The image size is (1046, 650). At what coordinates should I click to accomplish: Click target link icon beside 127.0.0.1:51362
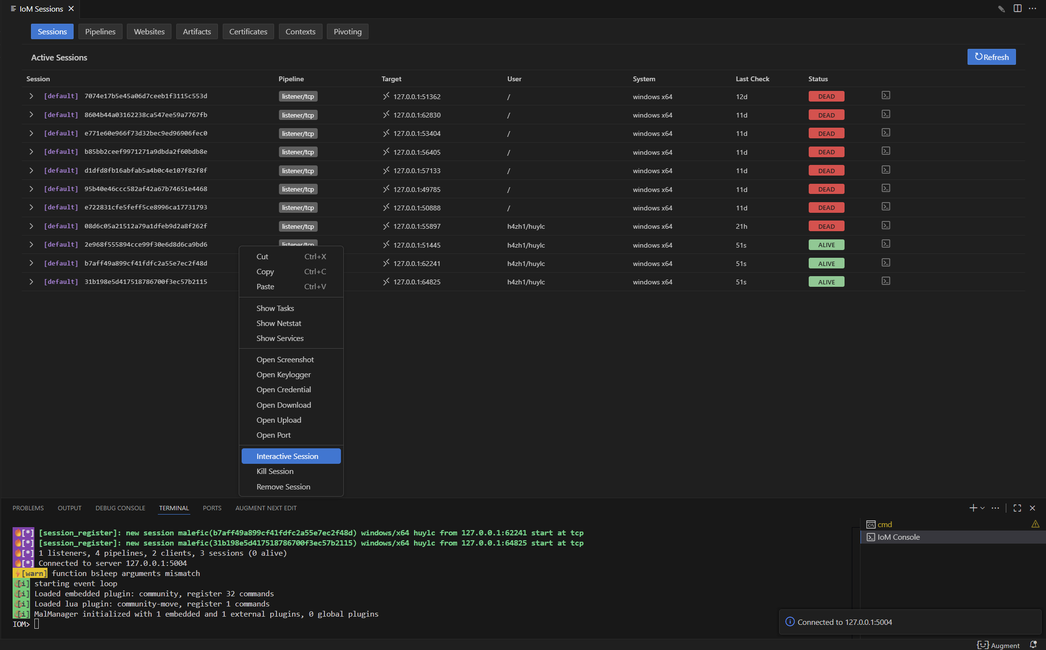[x=386, y=96]
